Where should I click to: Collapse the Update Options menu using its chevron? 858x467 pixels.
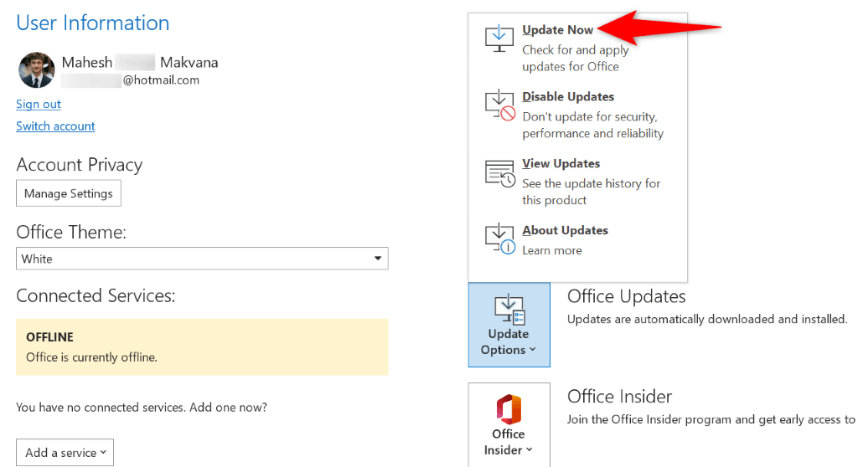pos(533,351)
